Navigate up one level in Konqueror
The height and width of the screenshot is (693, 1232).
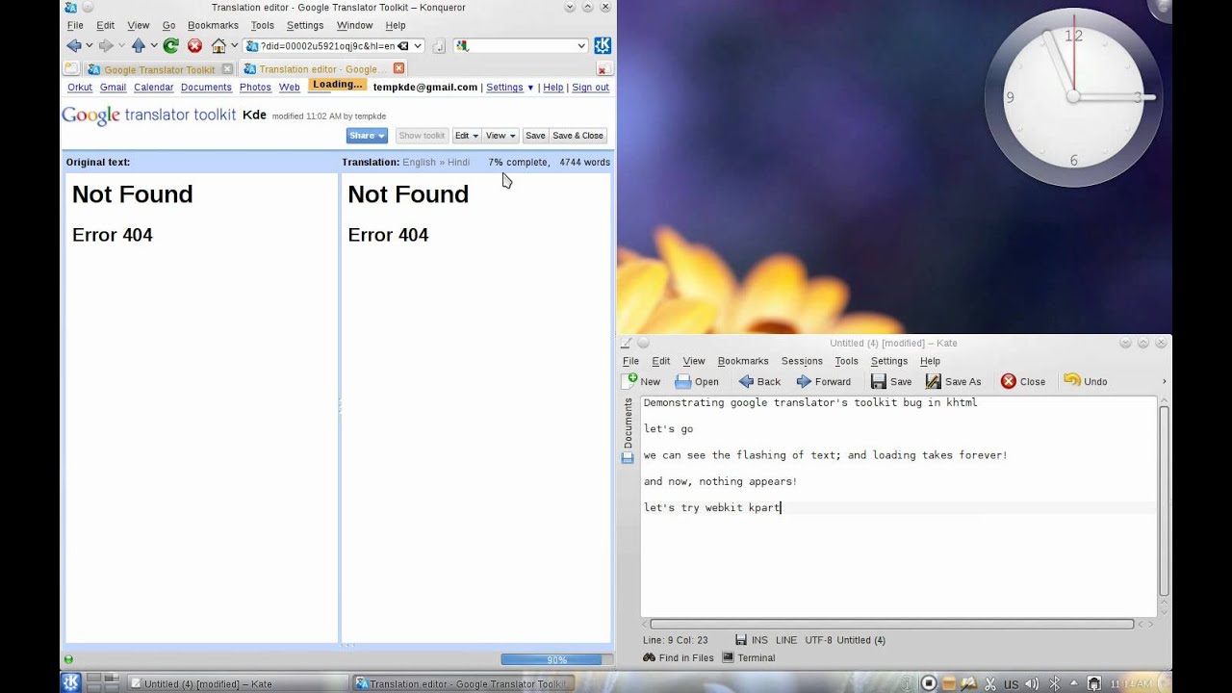pos(139,46)
